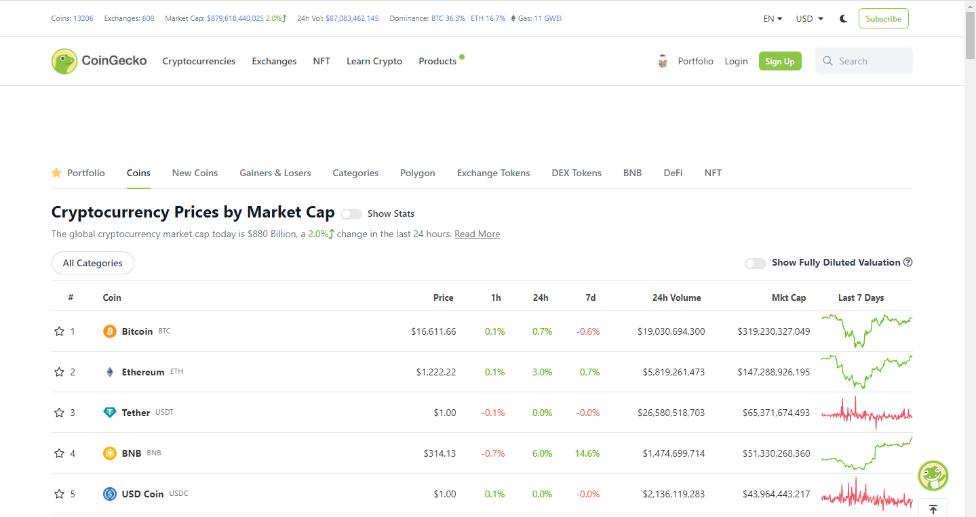Switch to the DEX Tokens tab
976x517 pixels.
[577, 173]
